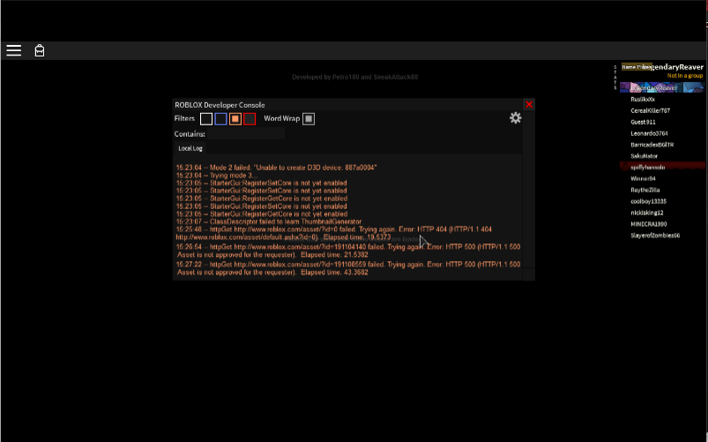
Task: Select player RaytheZilla in player list
Action: pyautogui.click(x=645, y=190)
